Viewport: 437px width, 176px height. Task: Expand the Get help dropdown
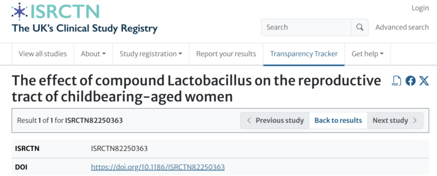pos(367,54)
